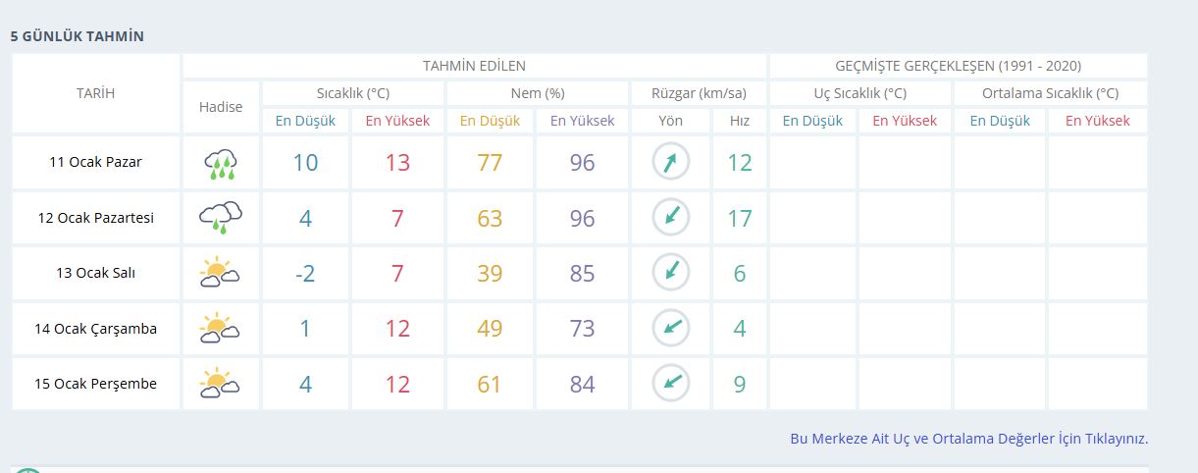The image size is (1198, 473).
Task: Click the partly sunny icon for 13 Ocak Salı
Action: (x=221, y=273)
